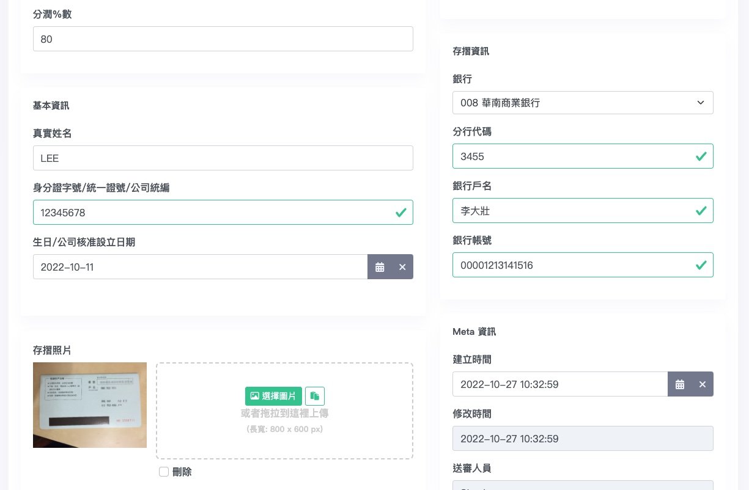Open the passbook photo thumbnail
Image resolution: width=749 pixels, height=490 pixels.
coord(90,405)
